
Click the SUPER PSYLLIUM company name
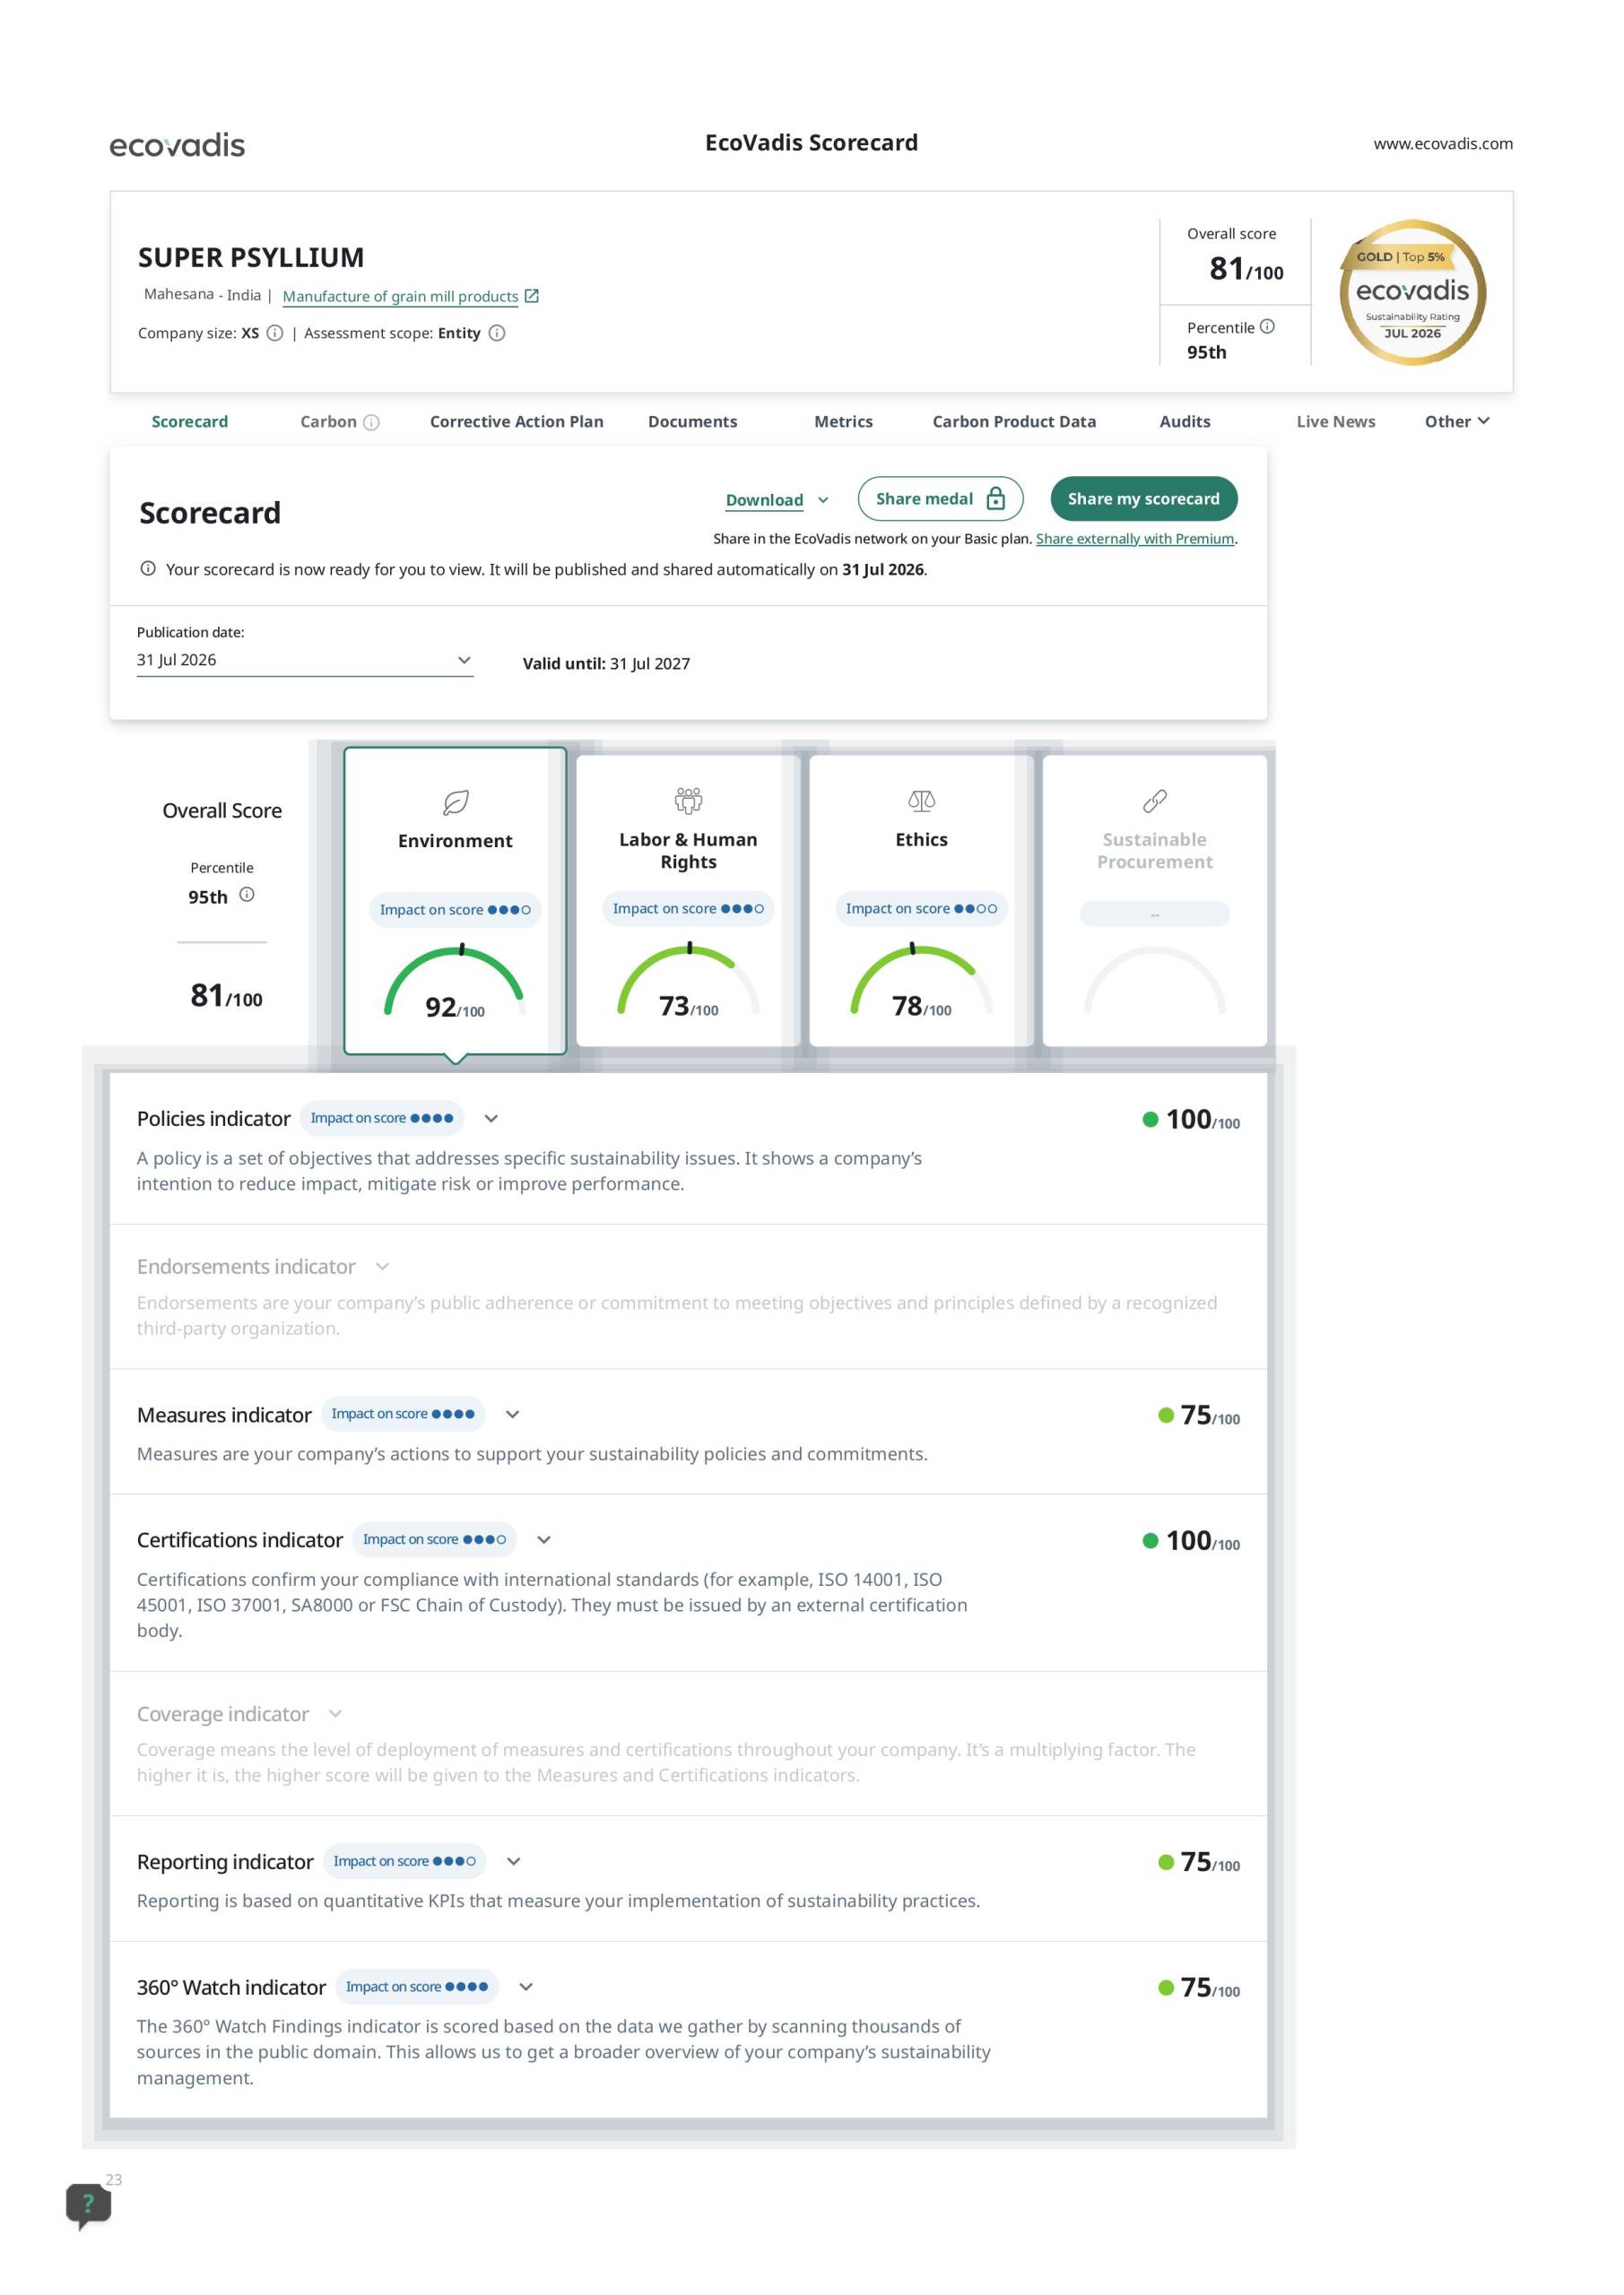pyautogui.click(x=251, y=258)
